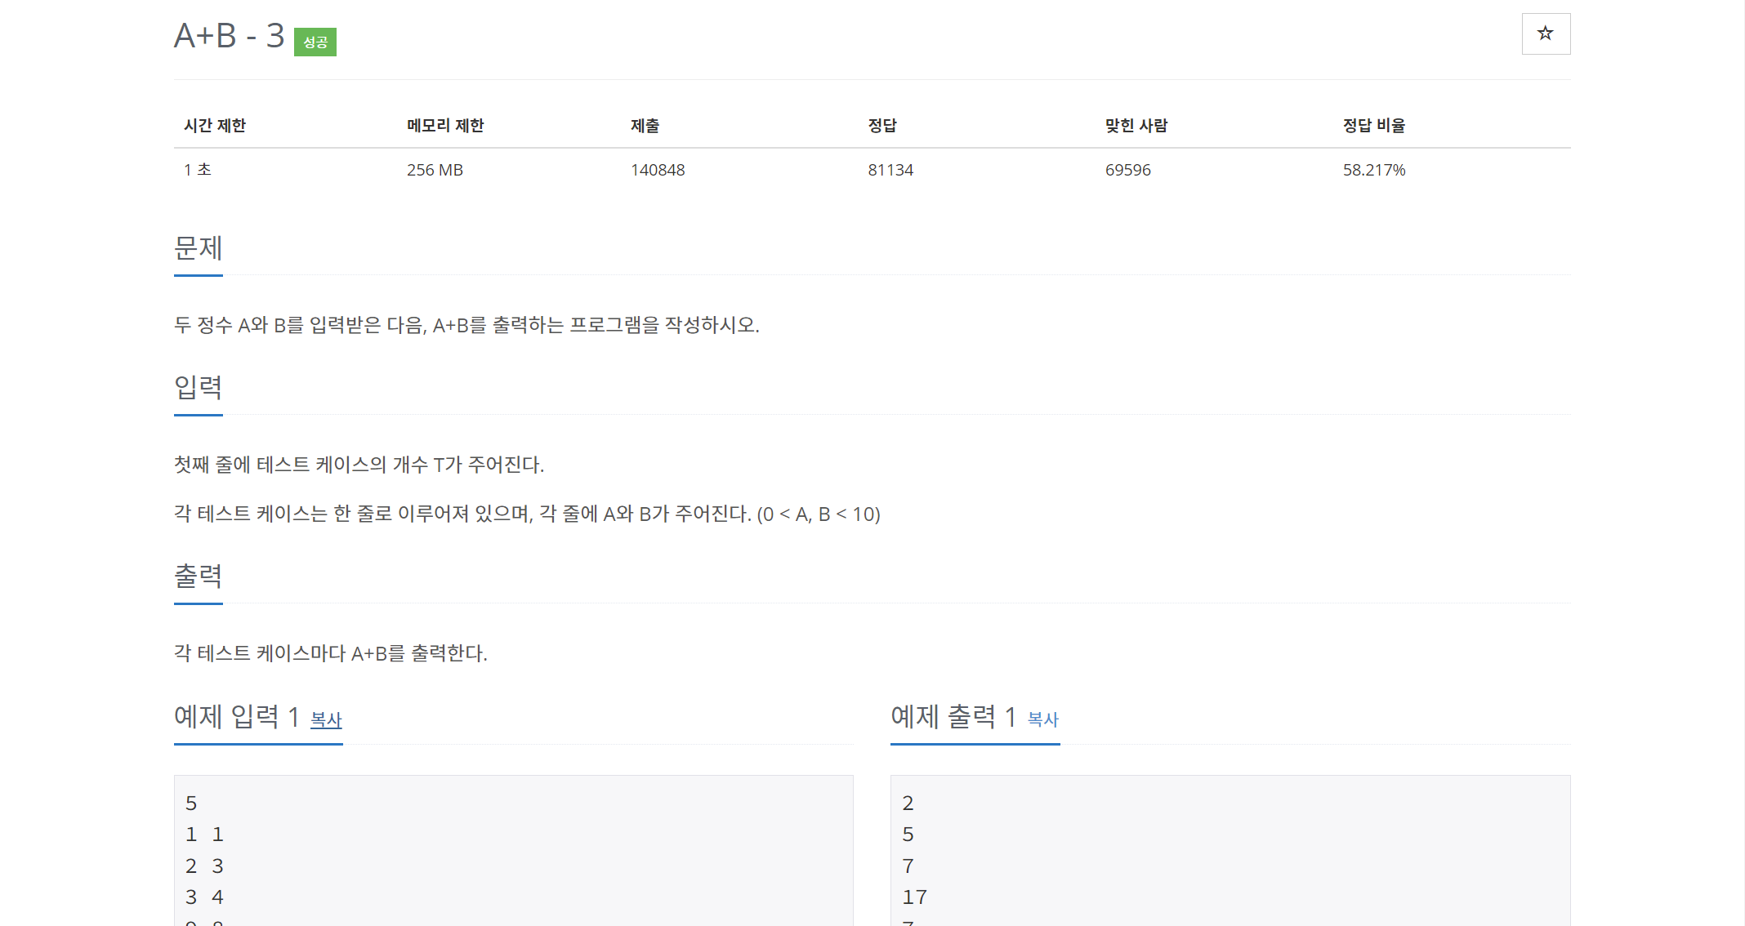Click the green 성공 badge
Image resolution: width=1745 pixels, height=926 pixels.
click(315, 42)
